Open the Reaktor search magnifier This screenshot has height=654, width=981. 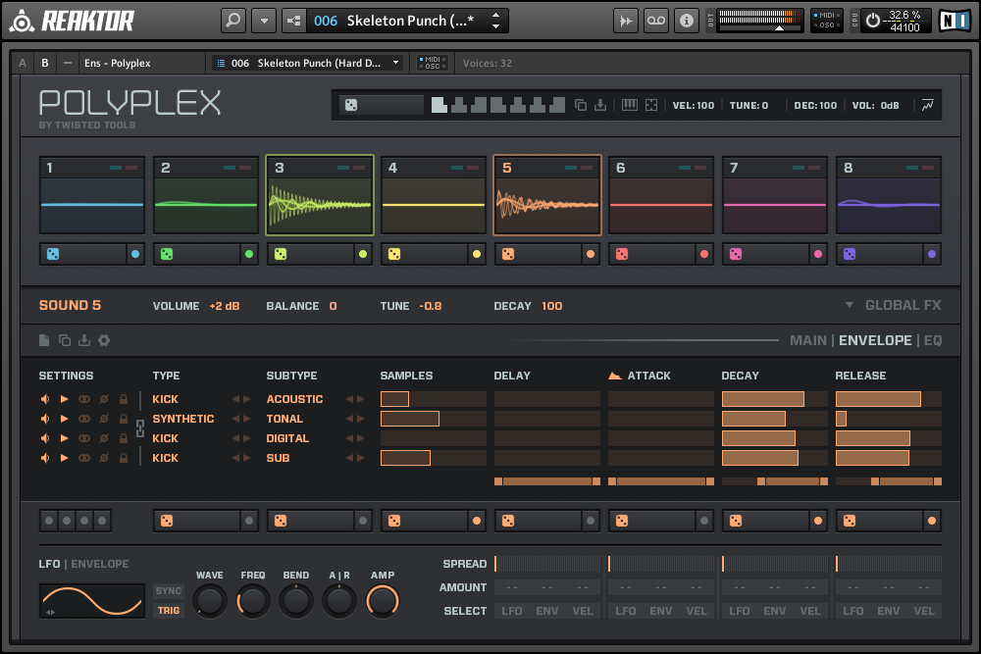232,21
